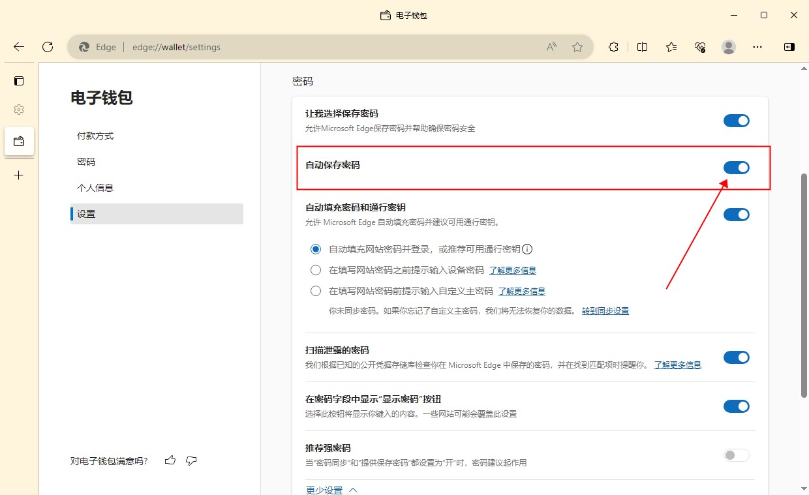
Task: Select 自动填充网站密码并登录 radio option
Action: [316, 249]
